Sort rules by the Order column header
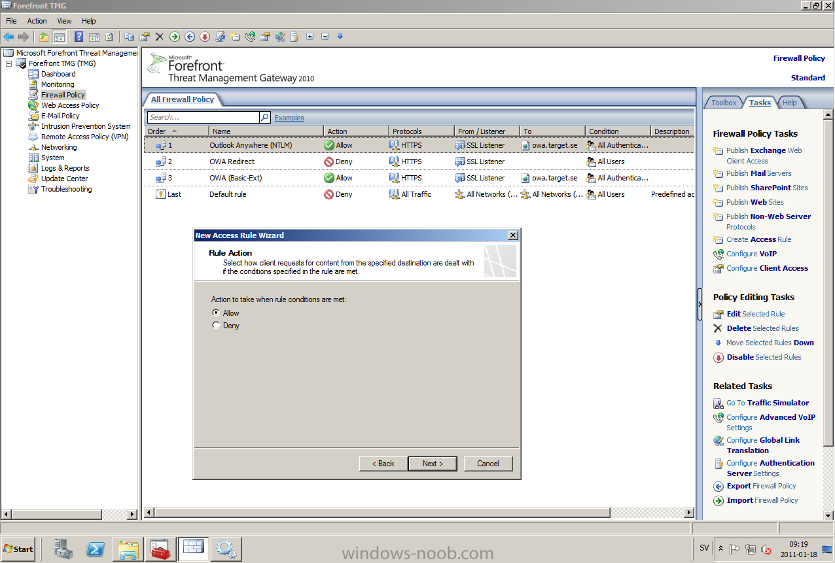Viewport: 835px width, 563px height. pyautogui.click(x=176, y=131)
